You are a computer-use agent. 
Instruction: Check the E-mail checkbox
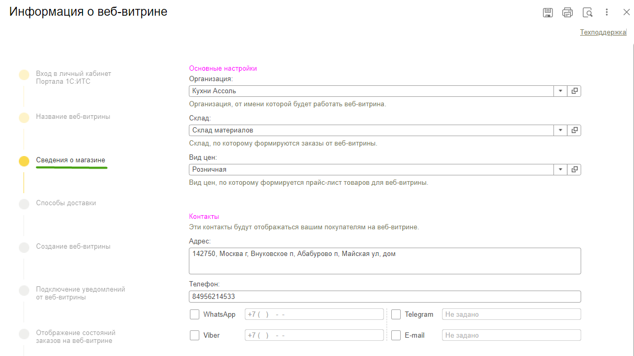(x=396, y=335)
